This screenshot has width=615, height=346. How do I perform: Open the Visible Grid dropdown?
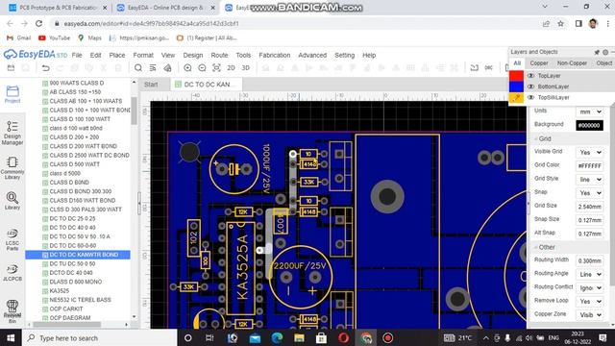[x=589, y=152]
